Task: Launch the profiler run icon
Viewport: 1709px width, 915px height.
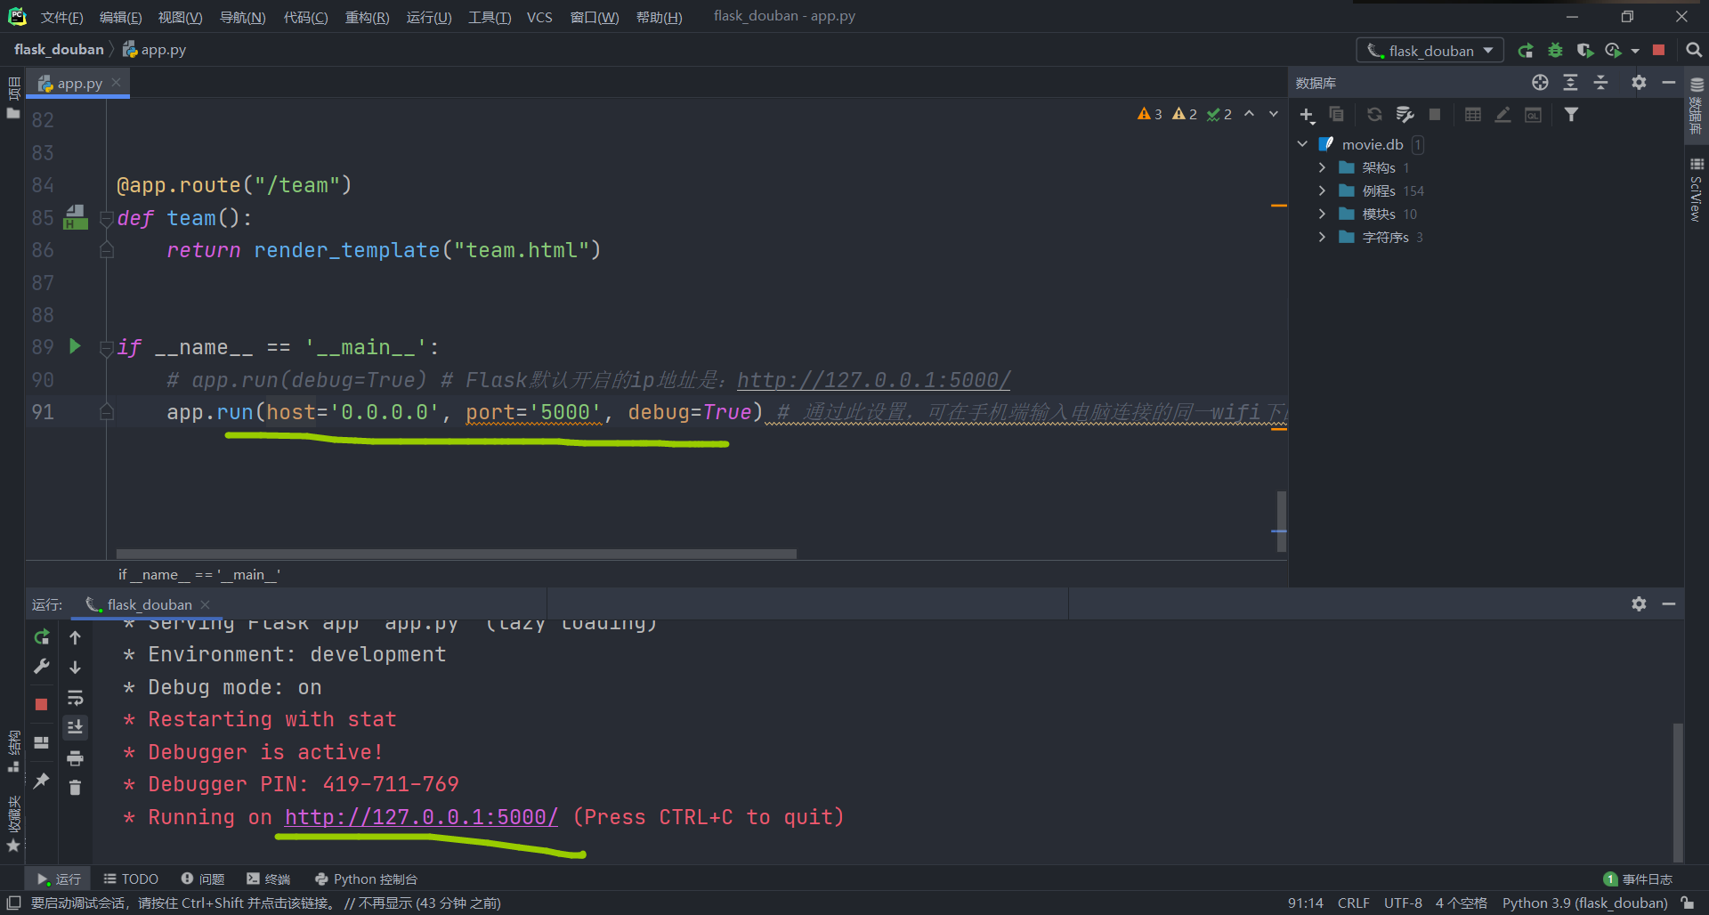Action: coord(1613,51)
